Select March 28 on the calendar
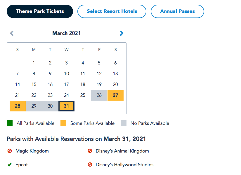 point(18,106)
